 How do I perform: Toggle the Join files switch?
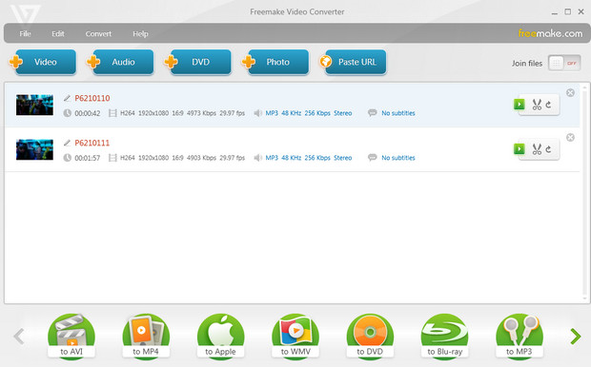click(x=564, y=63)
